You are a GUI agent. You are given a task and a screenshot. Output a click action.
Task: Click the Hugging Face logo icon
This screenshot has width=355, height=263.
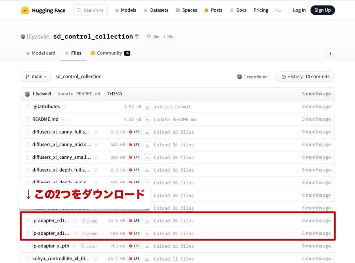(x=25, y=10)
